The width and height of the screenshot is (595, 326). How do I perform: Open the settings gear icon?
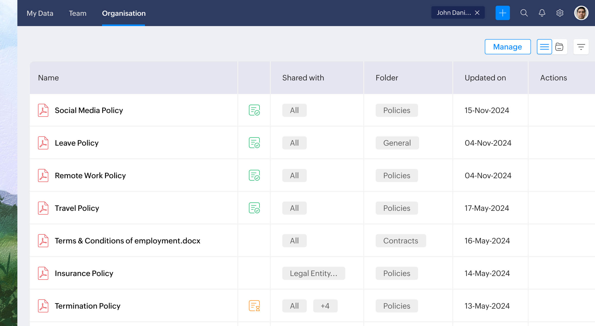click(x=560, y=13)
